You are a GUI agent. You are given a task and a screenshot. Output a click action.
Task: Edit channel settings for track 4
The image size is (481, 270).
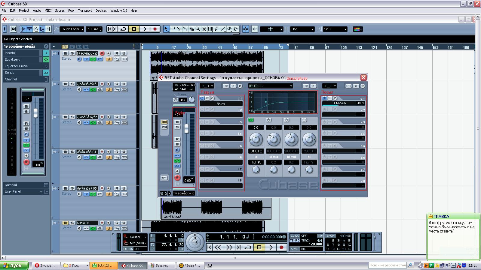[x=79, y=157]
